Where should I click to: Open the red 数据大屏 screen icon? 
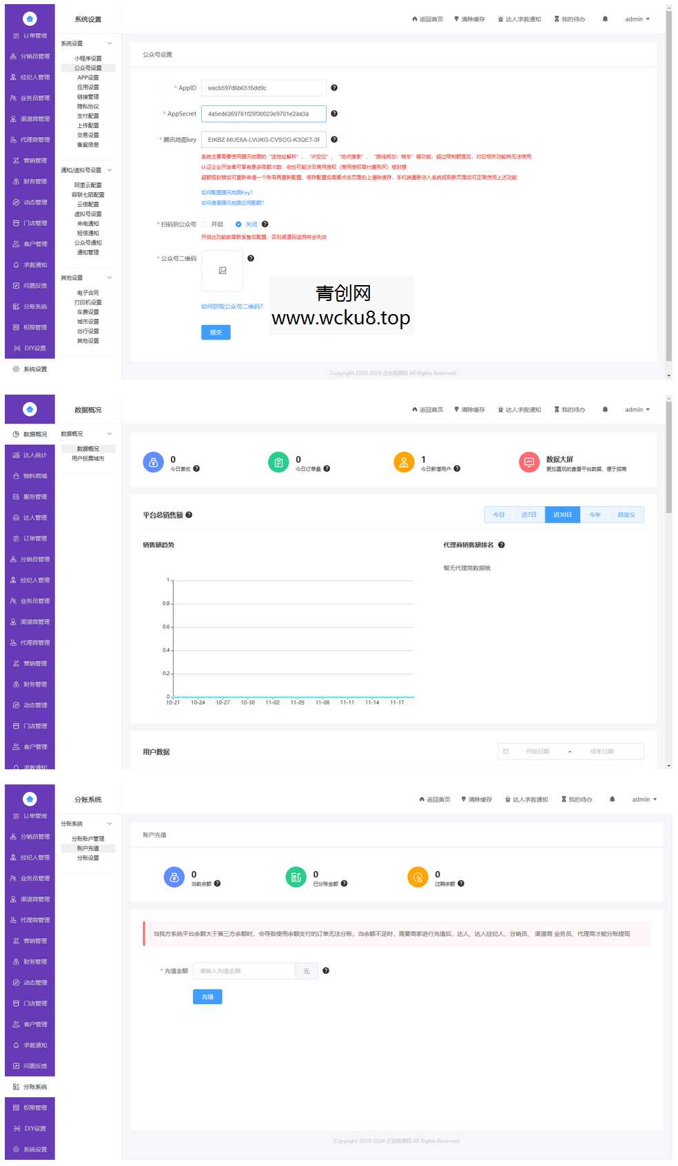click(529, 462)
